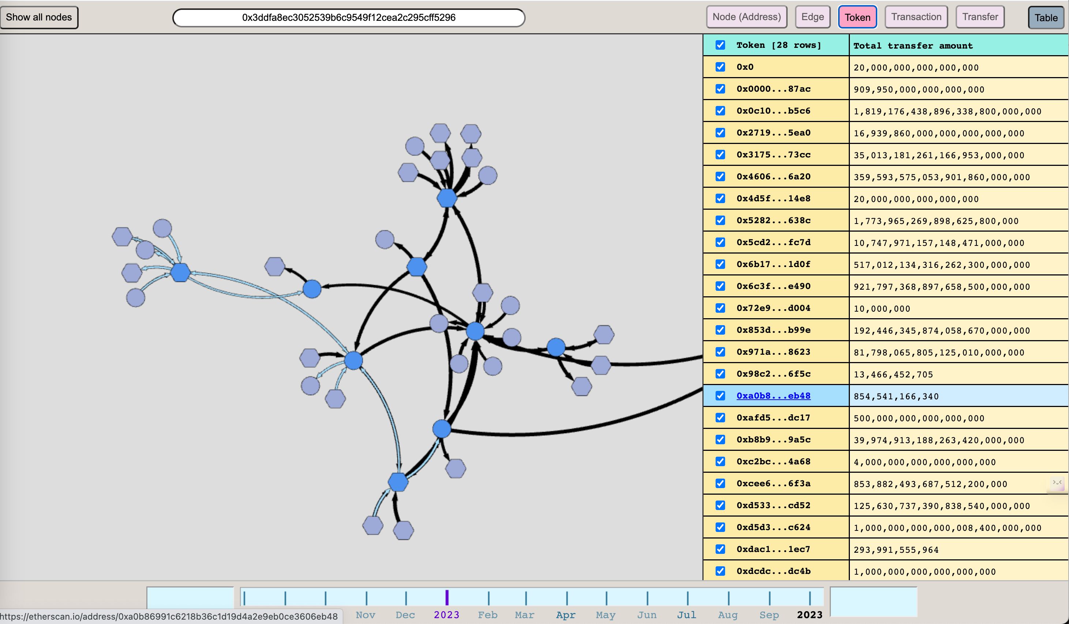Viewport: 1069px width, 624px height.
Task: Toggle checkbox for token 0x4d5f...14e8
Action: (x=720, y=198)
